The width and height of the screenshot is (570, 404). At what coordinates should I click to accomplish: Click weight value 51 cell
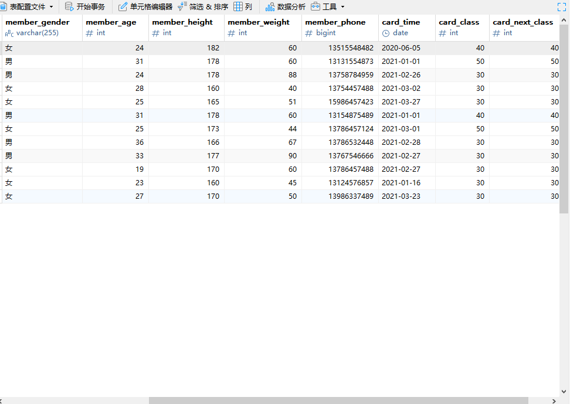(x=263, y=102)
